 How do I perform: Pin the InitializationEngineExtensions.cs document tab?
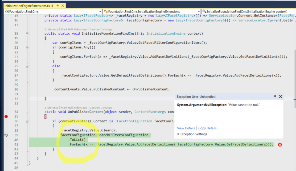coord(59,6)
